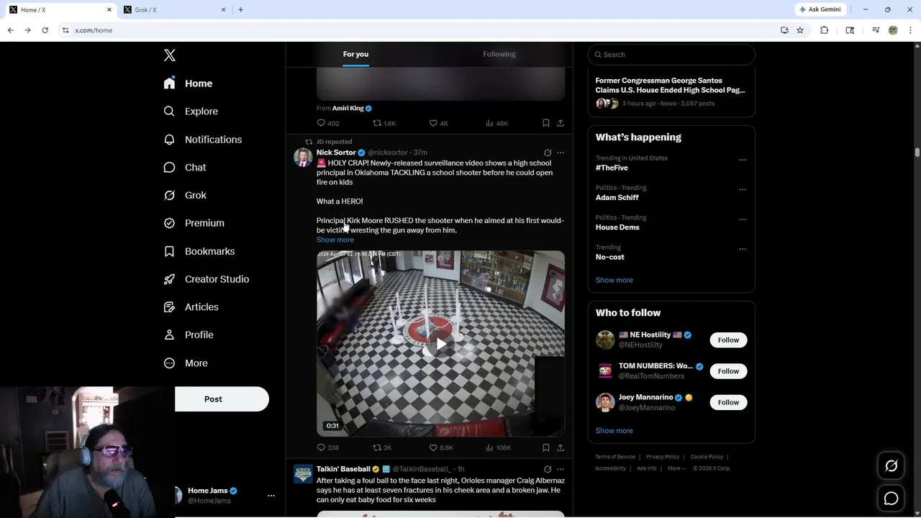Open more options on Nick Sortor's post

coord(561,153)
